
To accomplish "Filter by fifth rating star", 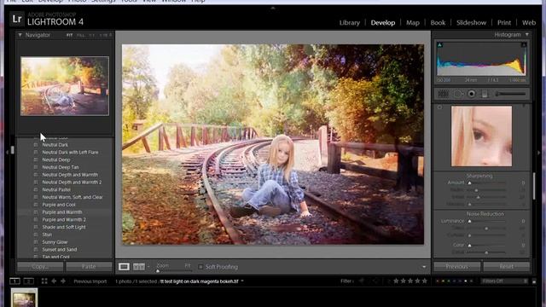I will (x=424, y=281).
